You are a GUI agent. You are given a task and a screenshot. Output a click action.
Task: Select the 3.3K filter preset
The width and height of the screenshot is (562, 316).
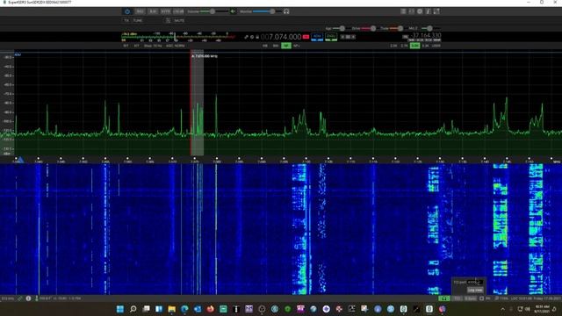click(x=425, y=46)
